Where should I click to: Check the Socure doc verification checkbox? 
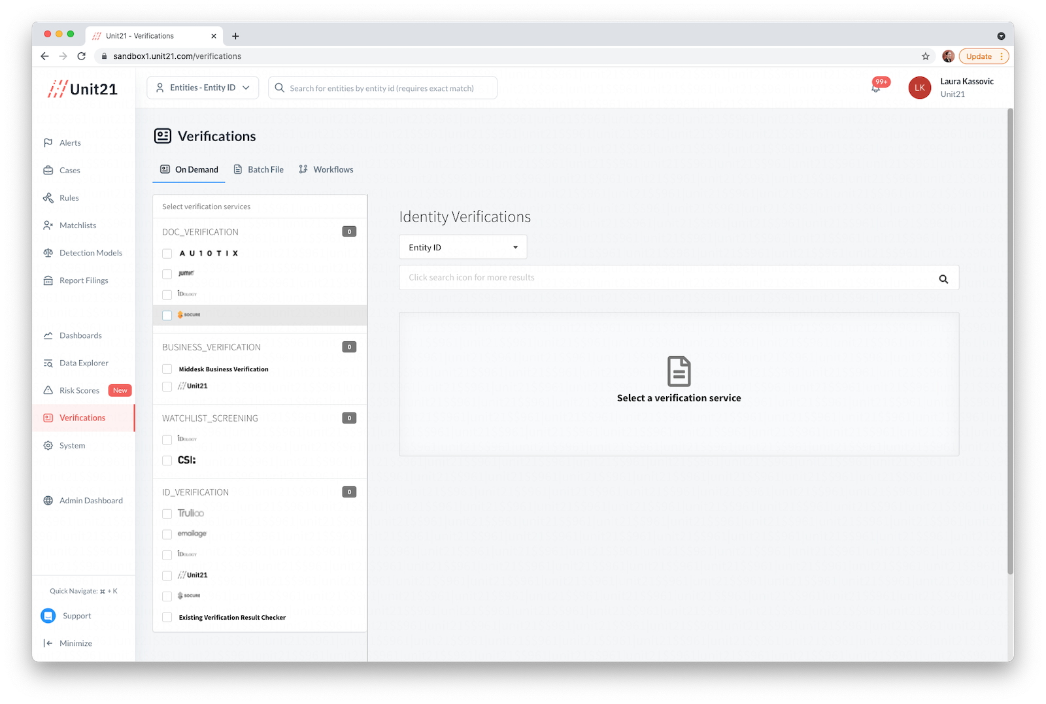167,315
